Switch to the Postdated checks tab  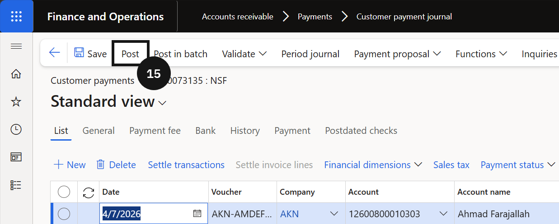(361, 131)
